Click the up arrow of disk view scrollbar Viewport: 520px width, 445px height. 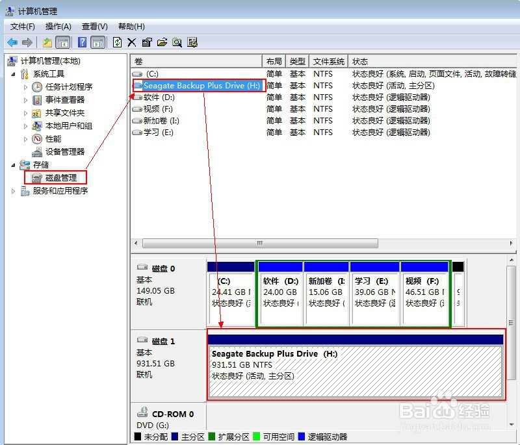point(512,261)
